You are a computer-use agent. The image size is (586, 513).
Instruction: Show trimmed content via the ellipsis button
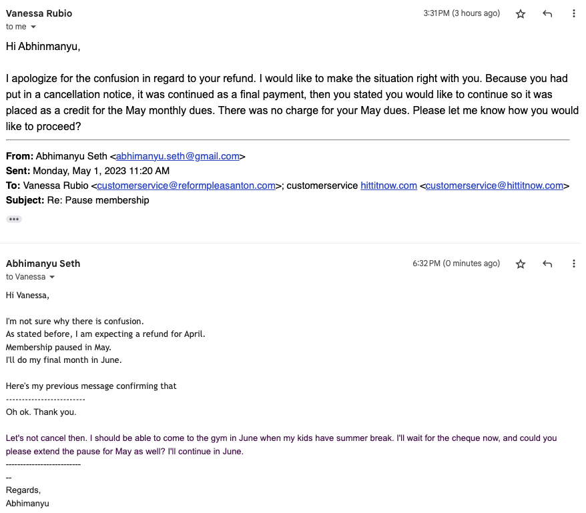14,219
